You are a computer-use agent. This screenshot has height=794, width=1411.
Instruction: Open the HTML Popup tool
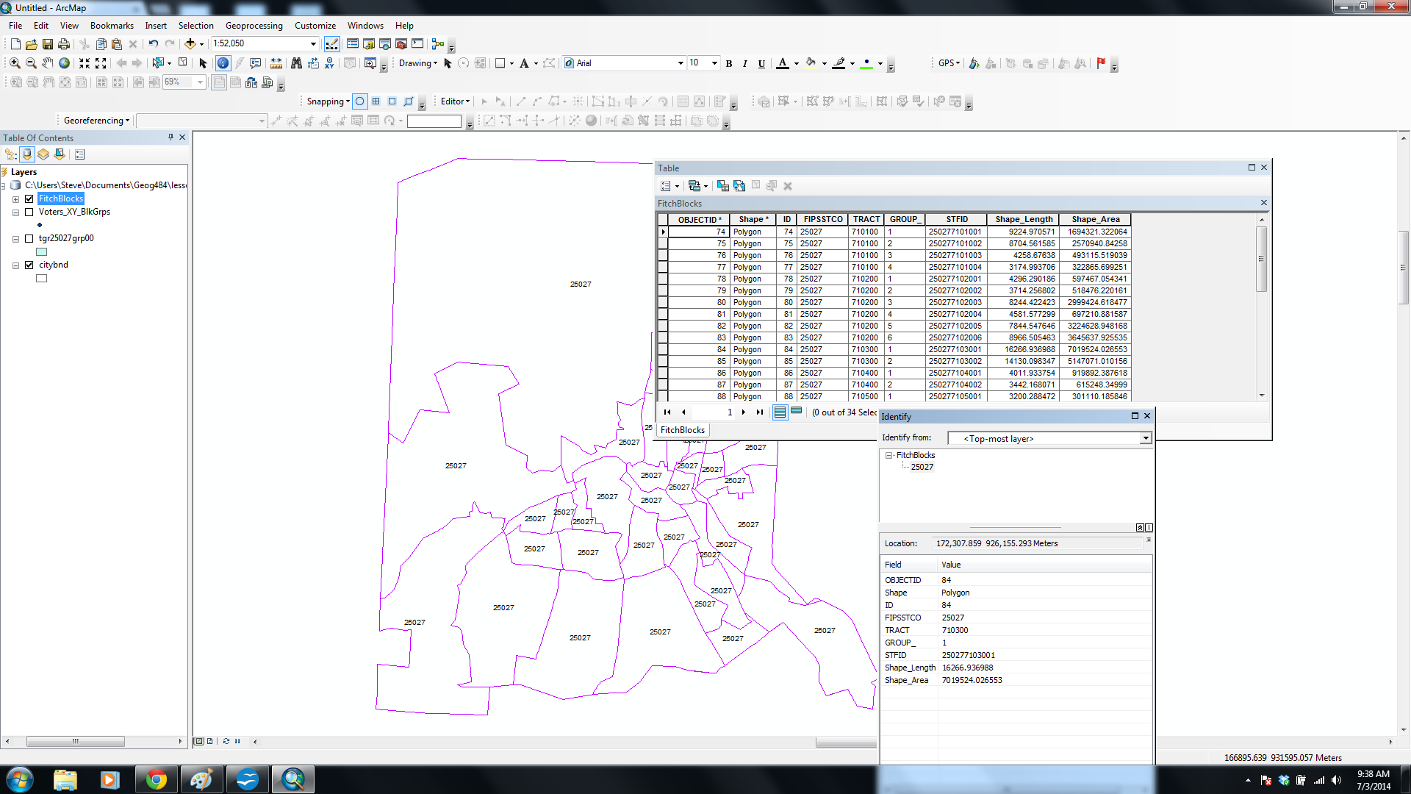[x=256, y=63]
